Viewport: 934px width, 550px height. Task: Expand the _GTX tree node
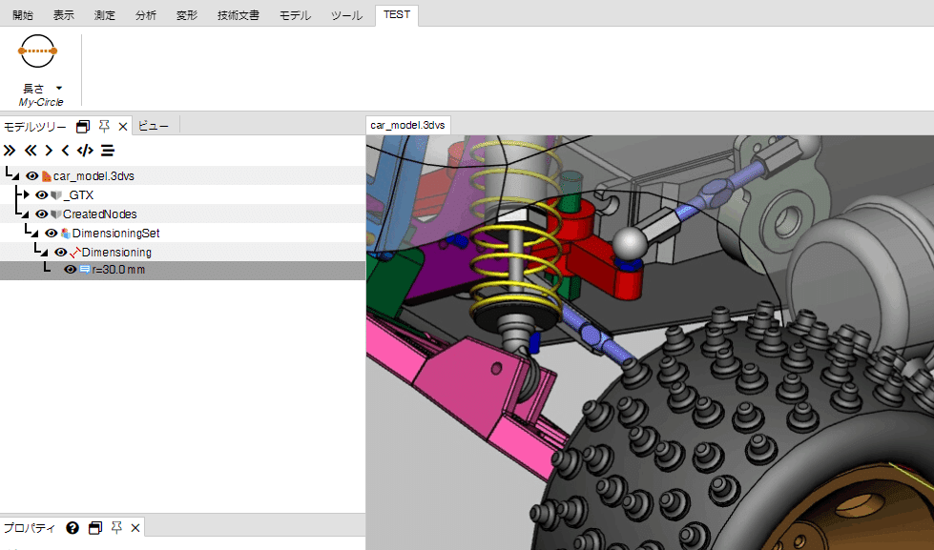(x=26, y=194)
